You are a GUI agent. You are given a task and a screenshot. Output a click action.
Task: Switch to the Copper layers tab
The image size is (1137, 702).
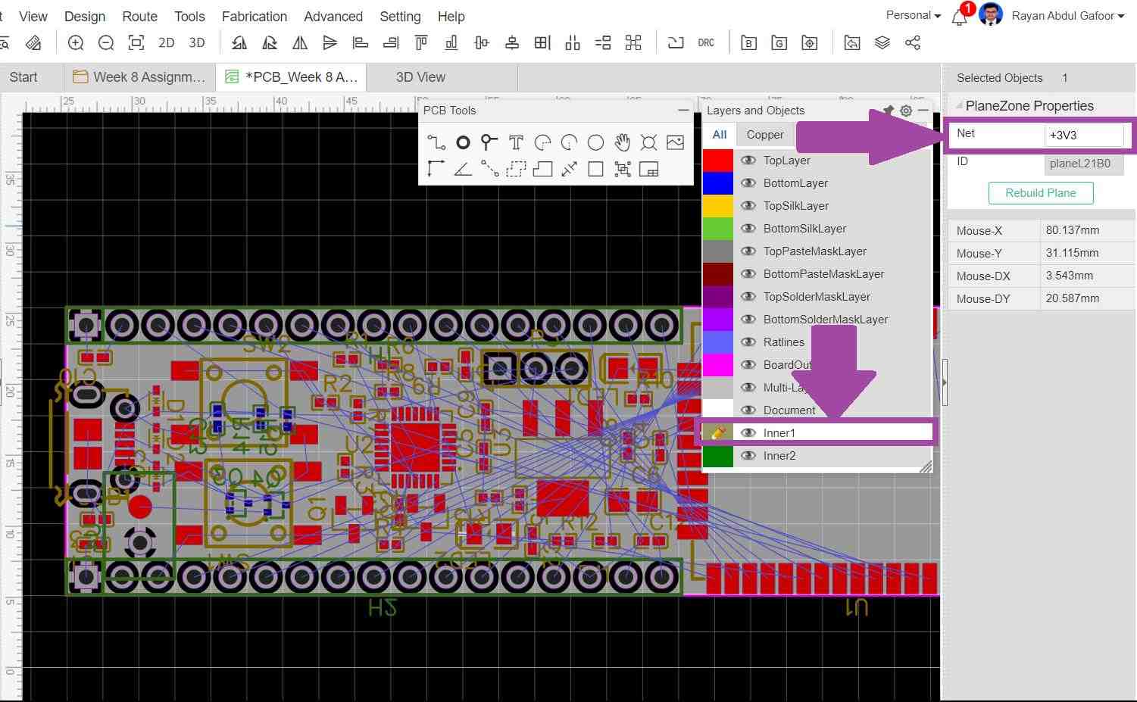(x=764, y=135)
